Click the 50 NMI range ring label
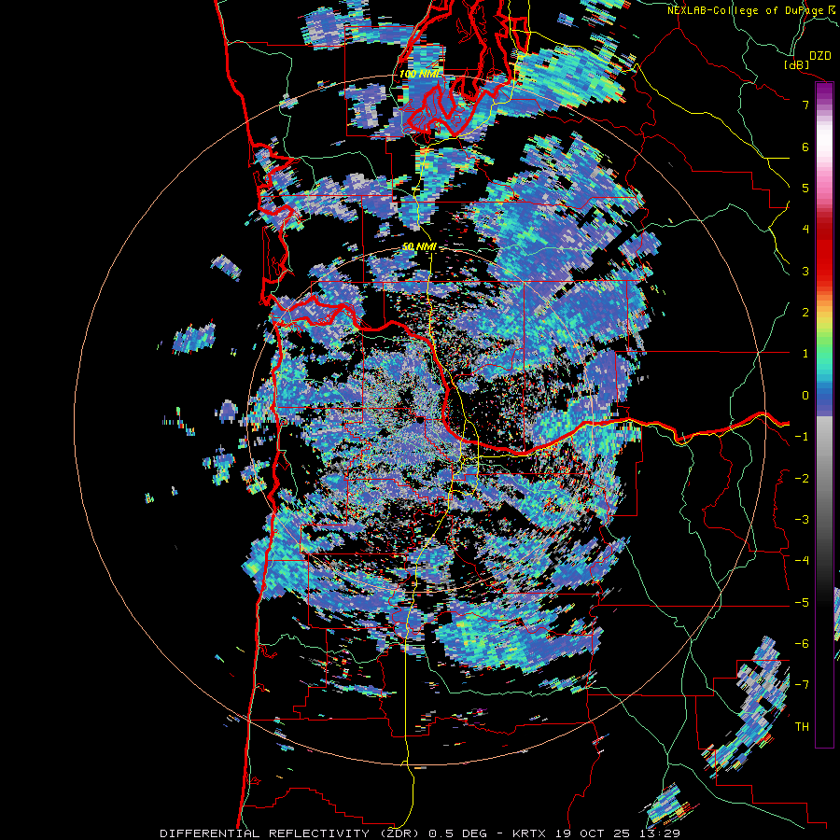 click(x=419, y=247)
